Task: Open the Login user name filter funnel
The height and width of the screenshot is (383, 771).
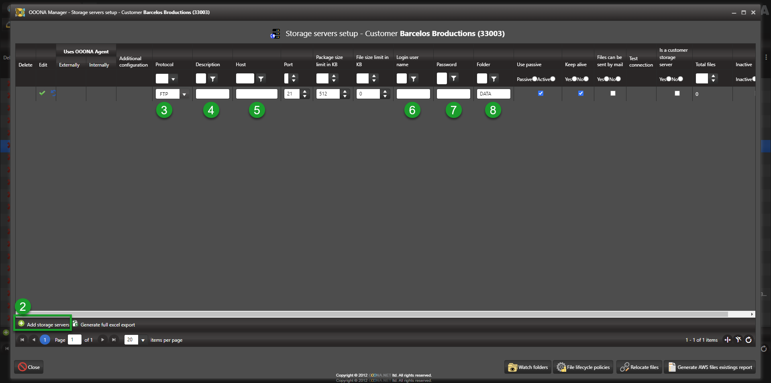Action: [414, 79]
